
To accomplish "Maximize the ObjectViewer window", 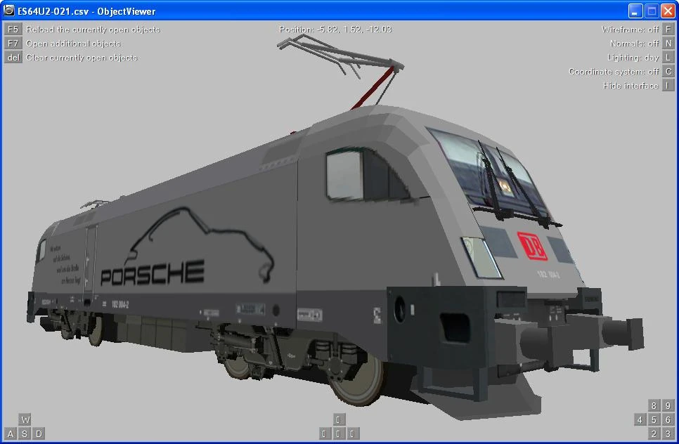I will (652, 11).
